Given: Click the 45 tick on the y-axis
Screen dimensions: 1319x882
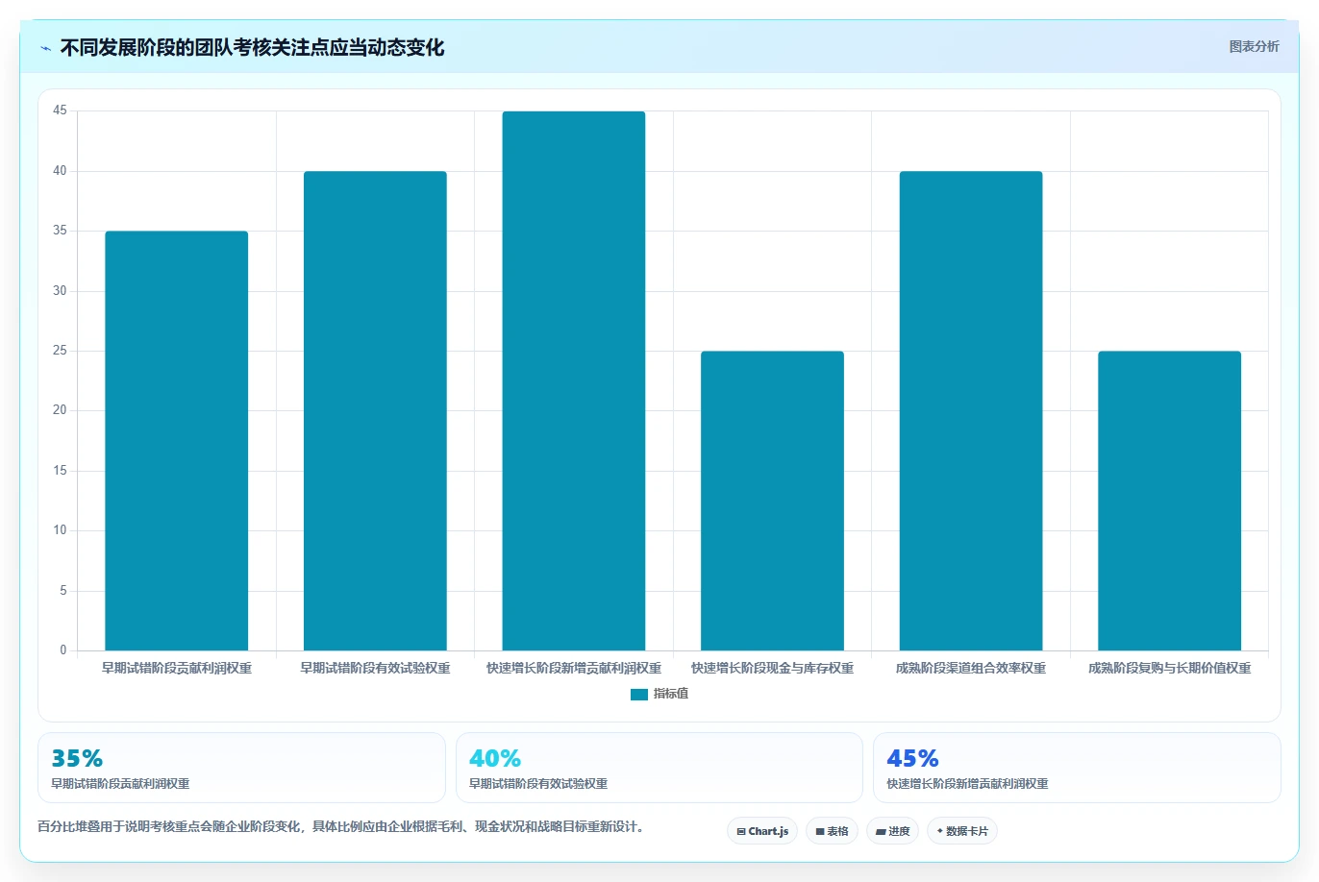Looking at the screenshot, I should pyautogui.click(x=61, y=110).
